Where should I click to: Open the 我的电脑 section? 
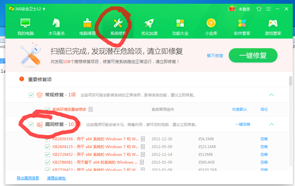26,27
